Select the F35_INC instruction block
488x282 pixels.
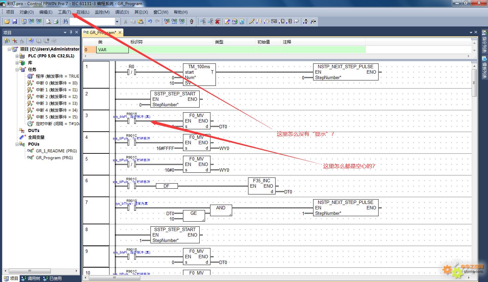[x=262, y=186]
